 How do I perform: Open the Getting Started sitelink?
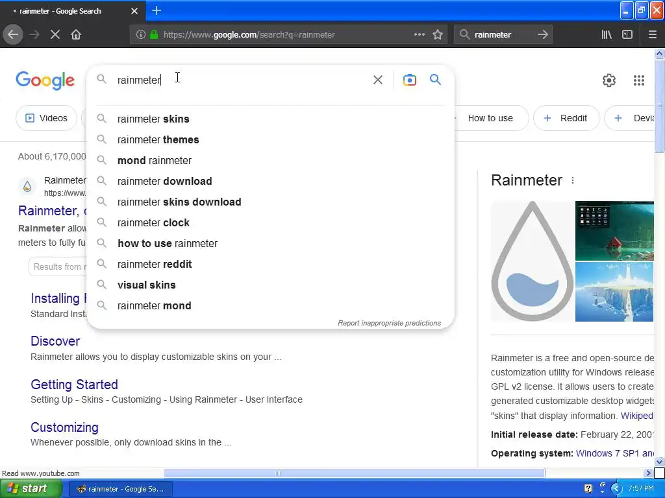click(74, 385)
